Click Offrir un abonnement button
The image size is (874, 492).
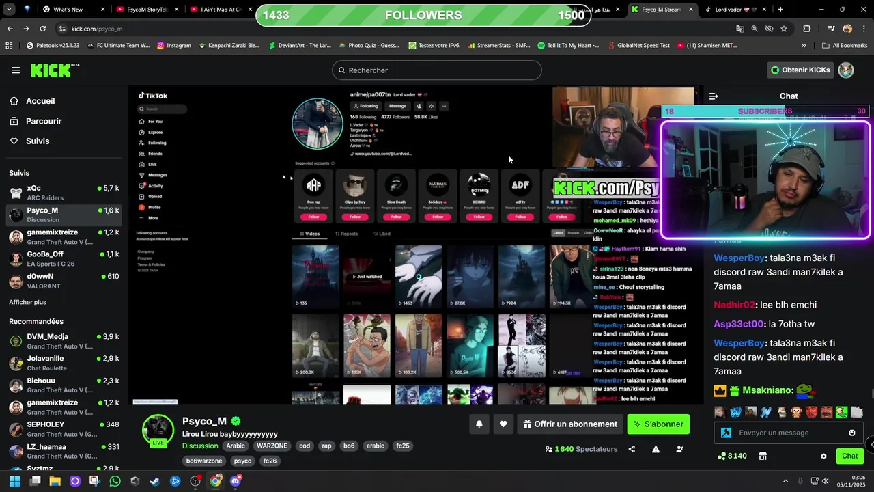(x=570, y=424)
